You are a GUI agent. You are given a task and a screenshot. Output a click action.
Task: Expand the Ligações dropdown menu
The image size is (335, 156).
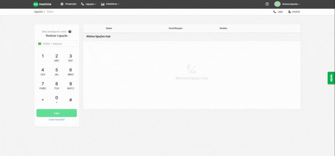click(x=89, y=4)
